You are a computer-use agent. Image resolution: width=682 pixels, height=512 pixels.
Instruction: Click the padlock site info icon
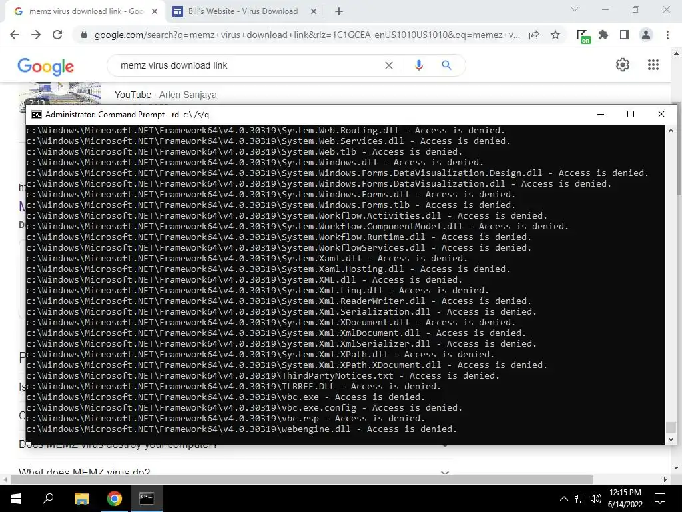click(x=84, y=35)
